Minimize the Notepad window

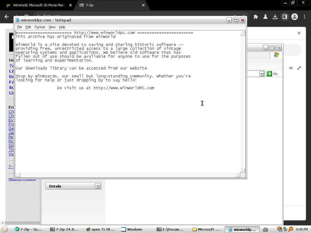click(229, 20)
